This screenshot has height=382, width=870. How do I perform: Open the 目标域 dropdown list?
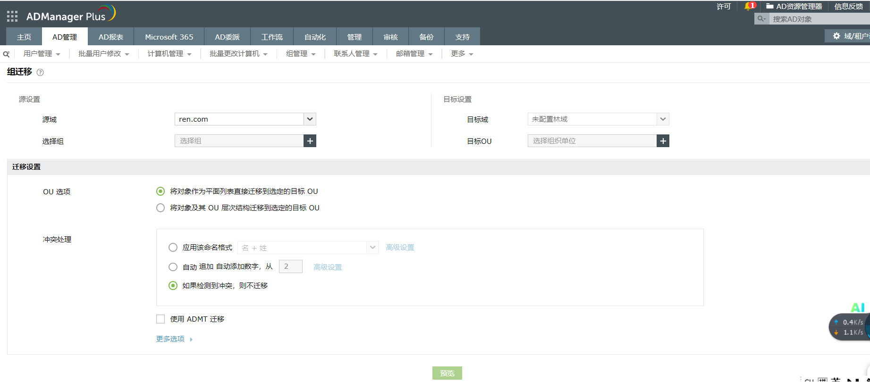[663, 119]
